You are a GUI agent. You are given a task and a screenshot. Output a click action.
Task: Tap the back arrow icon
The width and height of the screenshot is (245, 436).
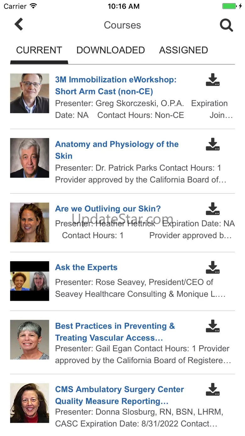tap(19, 25)
